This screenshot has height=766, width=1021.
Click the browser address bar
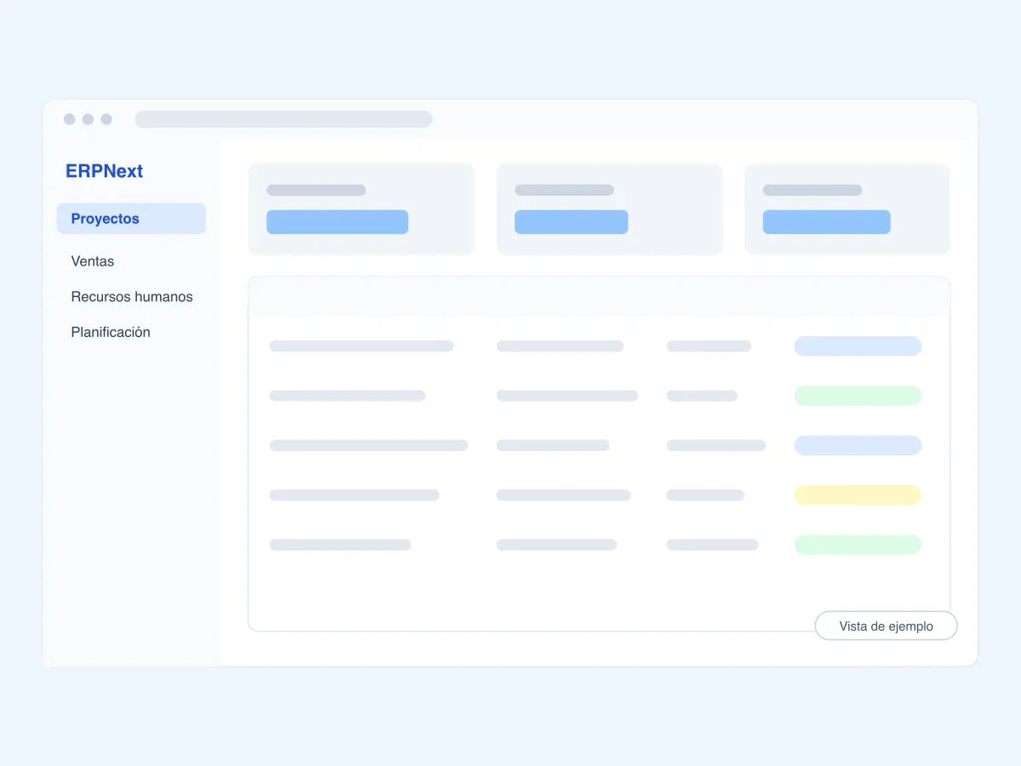tap(283, 119)
